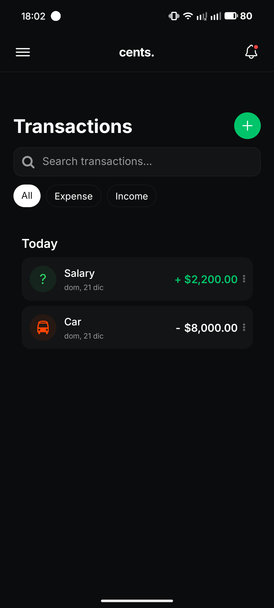Select the All filter chip
This screenshot has height=608, width=274.
coord(27,196)
